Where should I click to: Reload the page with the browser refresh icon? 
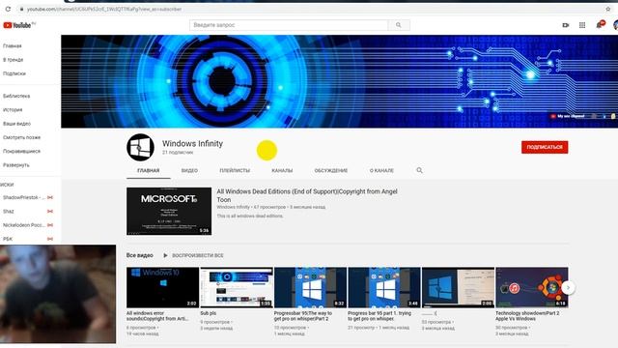(x=8, y=9)
